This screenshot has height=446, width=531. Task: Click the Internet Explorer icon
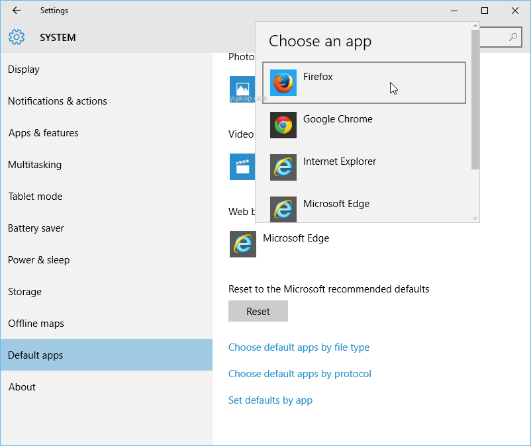pos(283,167)
